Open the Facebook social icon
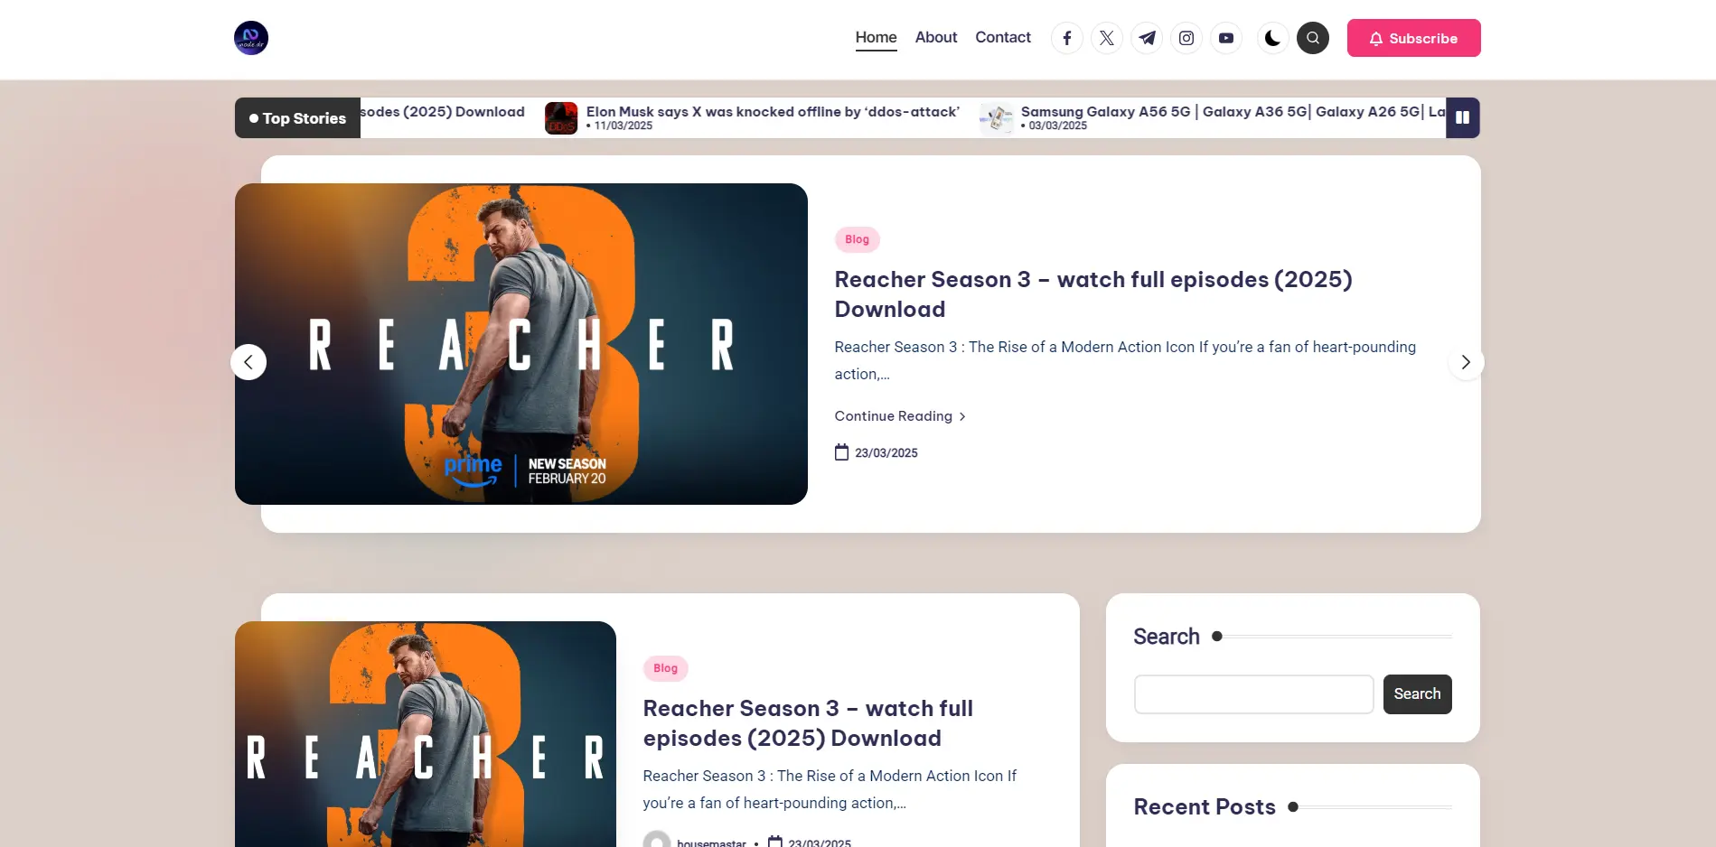This screenshot has height=847, width=1716. tap(1067, 38)
